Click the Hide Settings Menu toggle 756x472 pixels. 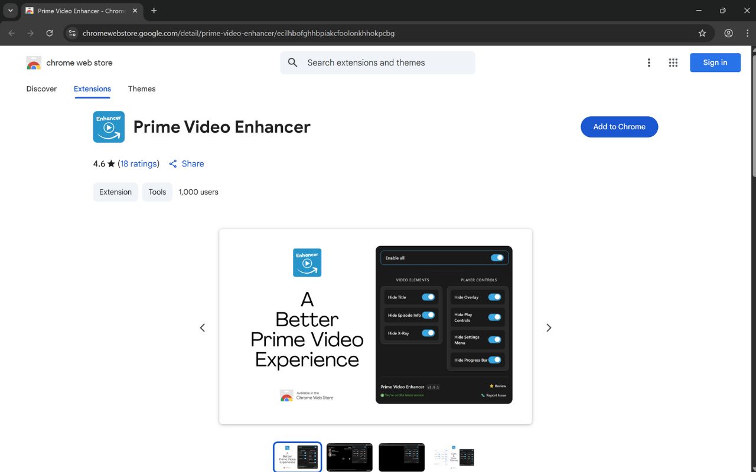(x=495, y=340)
